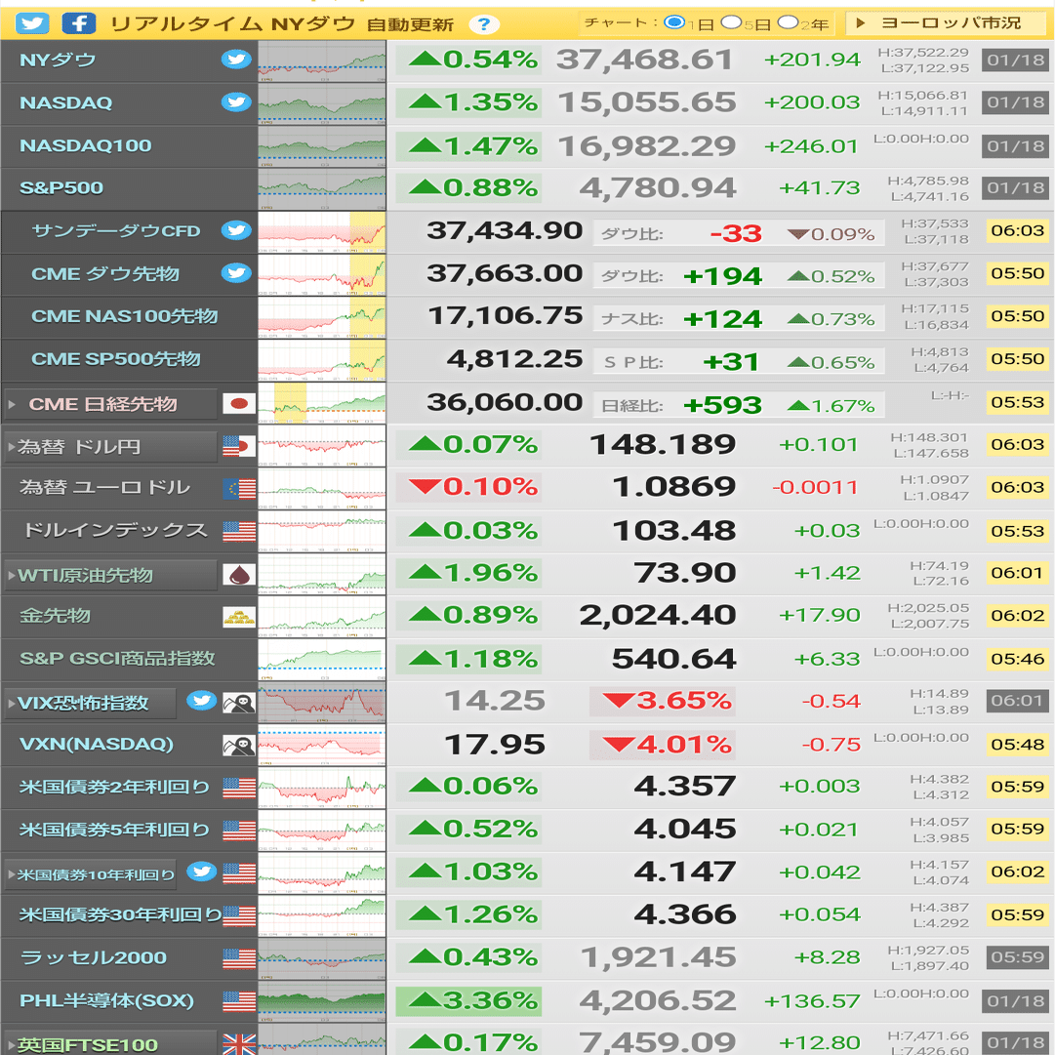Expand the WTI原油先物 row

pyautogui.click(x=110, y=575)
